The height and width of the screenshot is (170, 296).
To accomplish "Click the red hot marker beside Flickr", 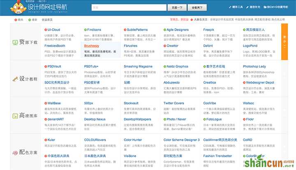I will coord(244,119).
